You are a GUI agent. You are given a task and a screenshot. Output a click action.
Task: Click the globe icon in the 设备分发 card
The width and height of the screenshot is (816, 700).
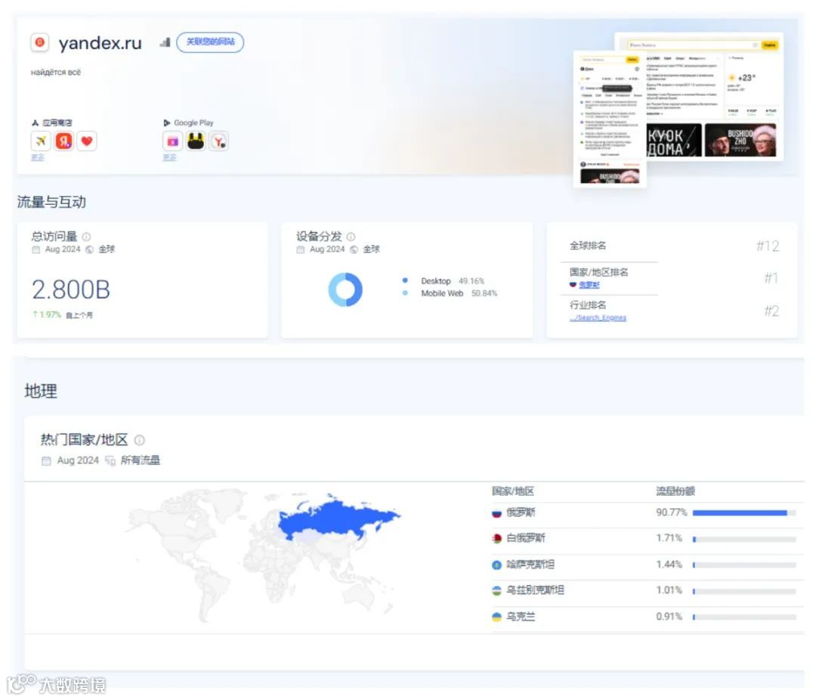(x=354, y=249)
